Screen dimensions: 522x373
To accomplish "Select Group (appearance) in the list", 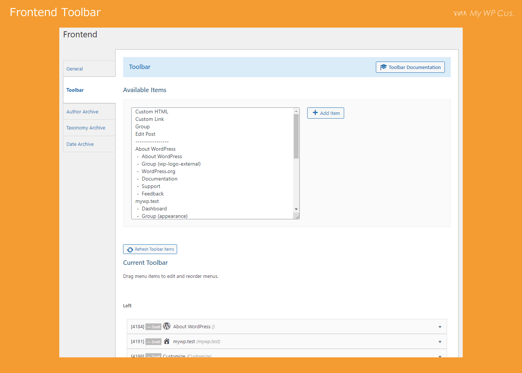I will coord(213,216).
